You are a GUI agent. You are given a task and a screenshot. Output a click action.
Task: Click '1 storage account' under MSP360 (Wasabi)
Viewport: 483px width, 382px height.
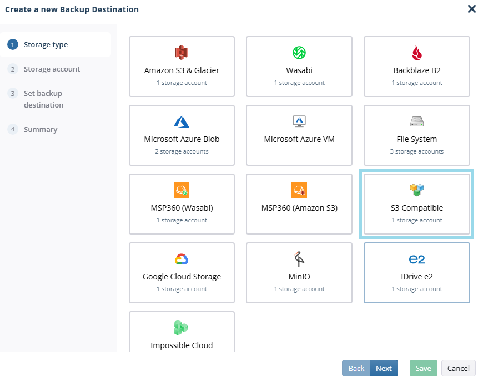click(182, 220)
